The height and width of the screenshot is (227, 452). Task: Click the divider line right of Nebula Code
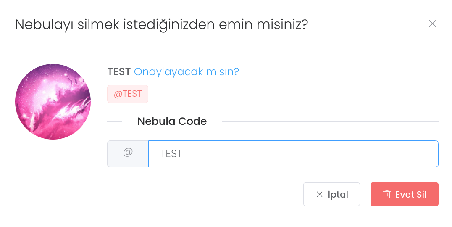330,122
